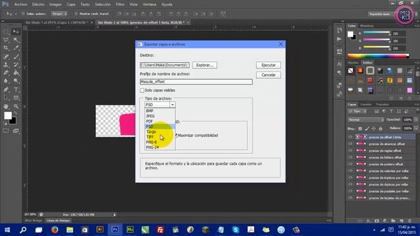Select the History Brush tool

click(x=16, y=64)
